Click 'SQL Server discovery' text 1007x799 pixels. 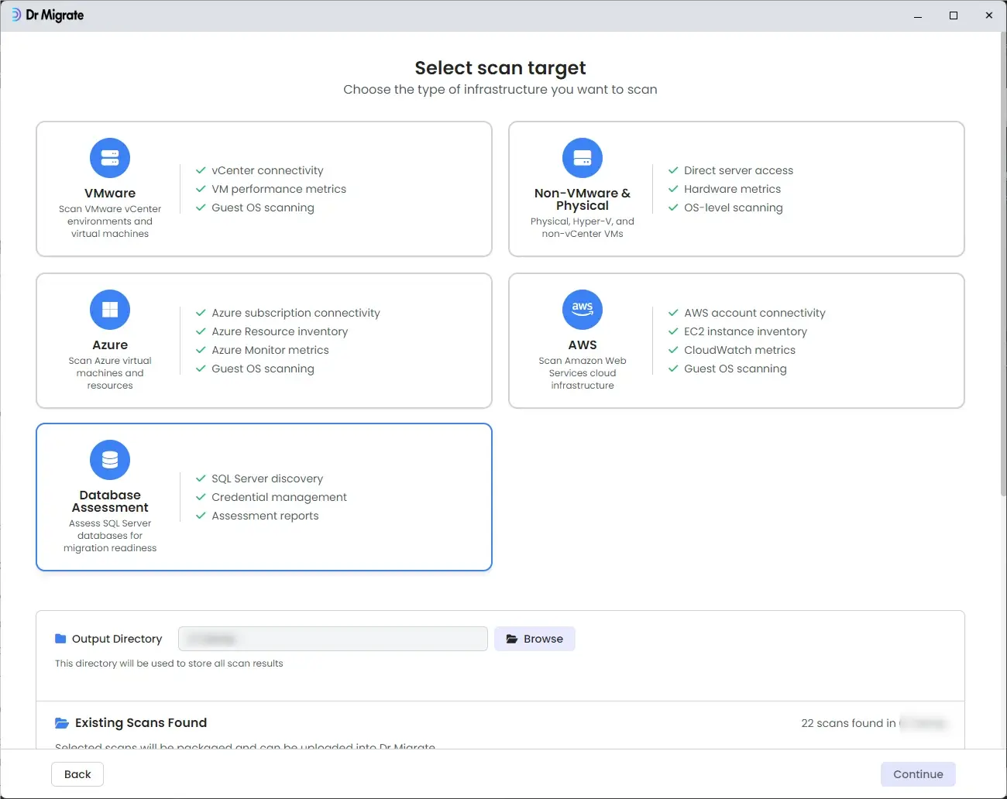tap(267, 478)
